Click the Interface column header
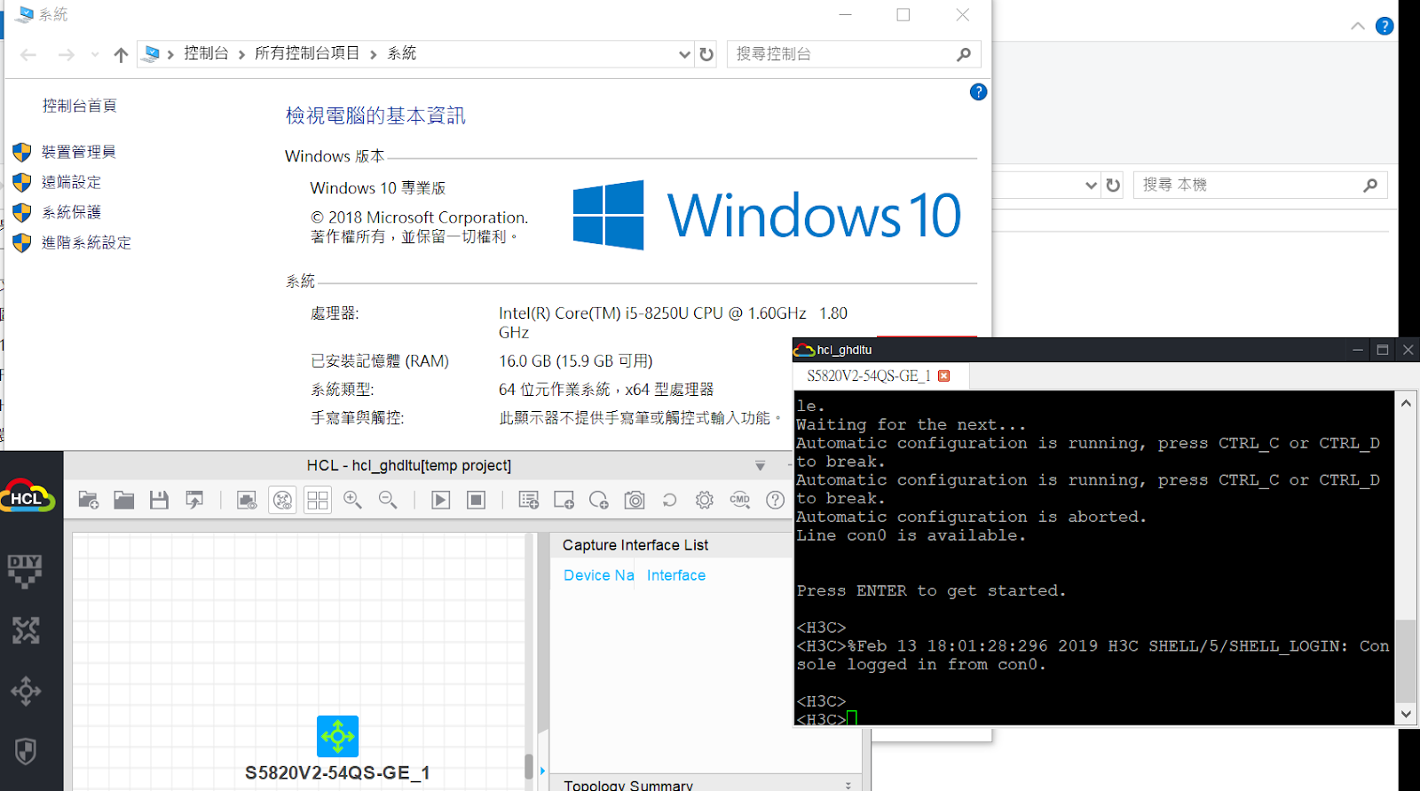1420x791 pixels. [x=676, y=575]
